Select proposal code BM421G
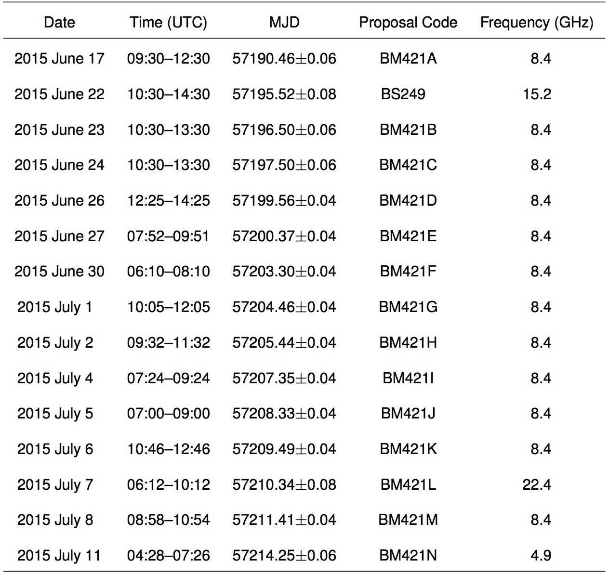 point(408,307)
